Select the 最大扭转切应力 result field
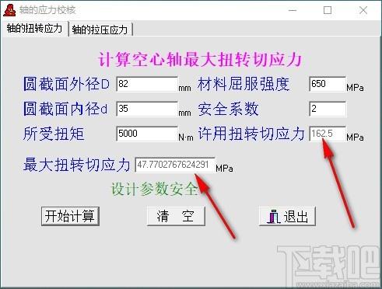Screen dimensions: 382x289 point(175,165)
